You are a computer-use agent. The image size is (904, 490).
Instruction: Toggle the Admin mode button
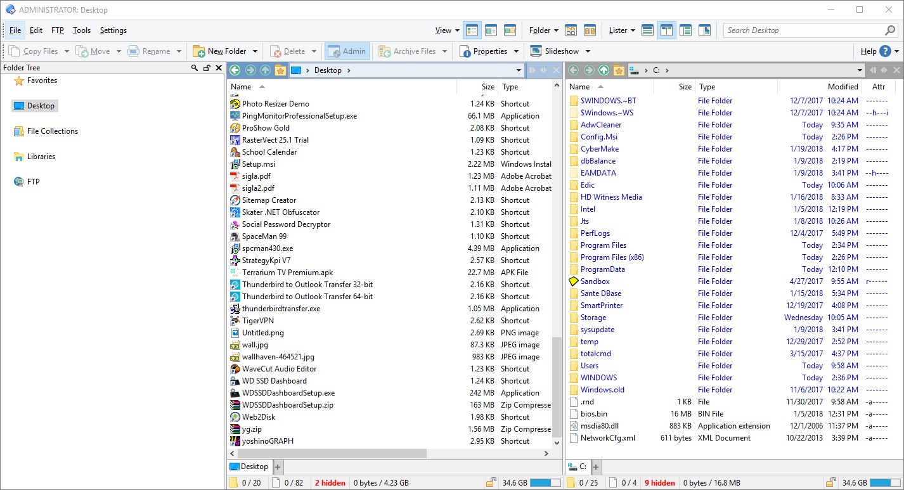[x=347, y=51]
